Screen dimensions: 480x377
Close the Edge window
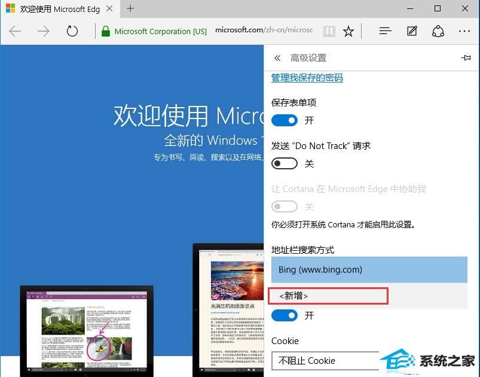point(465,8)
